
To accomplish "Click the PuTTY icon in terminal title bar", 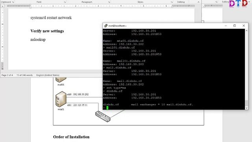I will [106, 26].
